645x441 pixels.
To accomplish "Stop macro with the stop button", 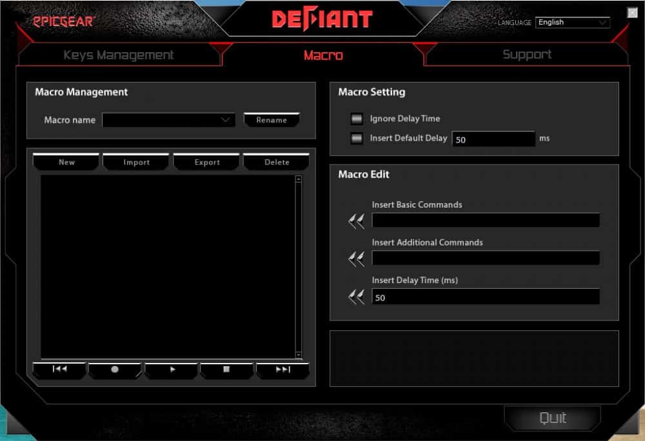I will (226, 369).
